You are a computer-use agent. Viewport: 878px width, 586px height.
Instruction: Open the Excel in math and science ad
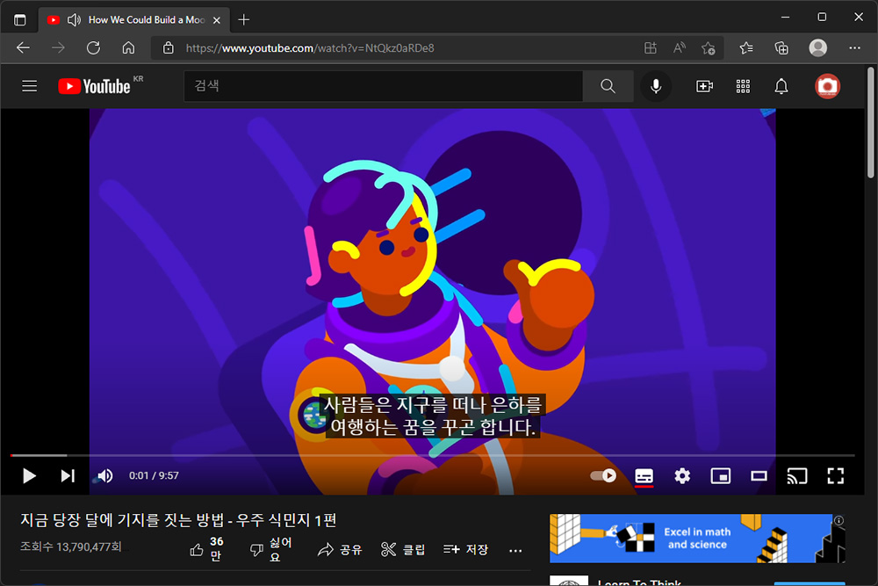point(697,539)
